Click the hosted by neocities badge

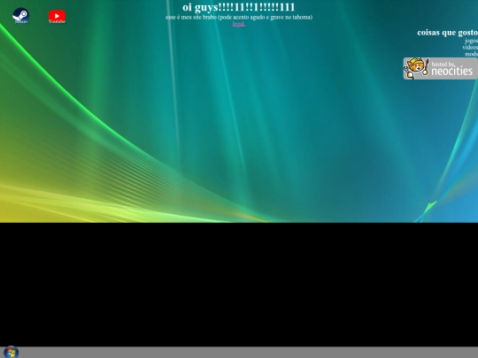[441, 68]
